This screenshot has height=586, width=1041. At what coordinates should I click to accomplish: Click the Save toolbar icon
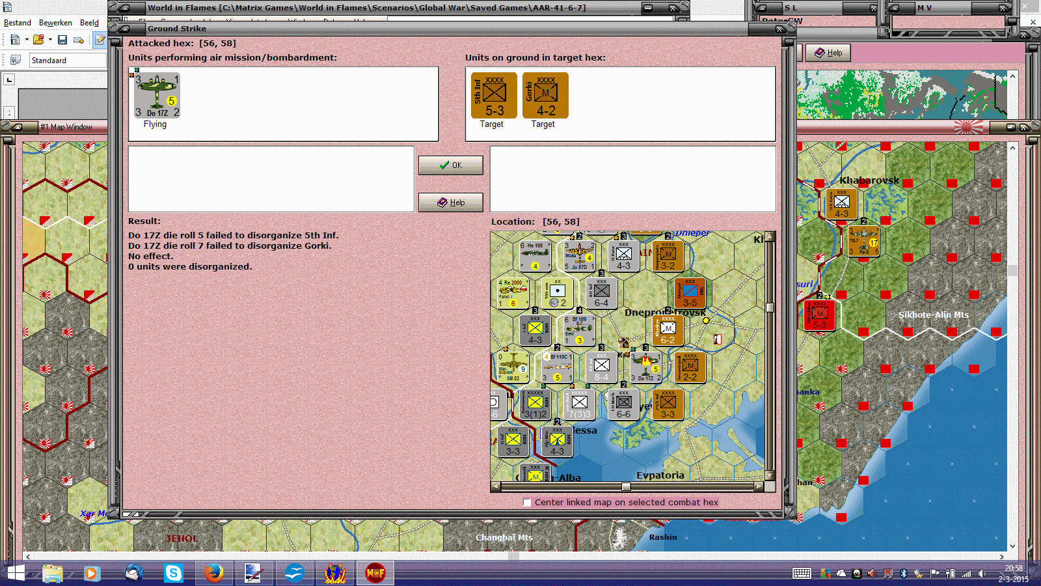click(x=62, y=40)
